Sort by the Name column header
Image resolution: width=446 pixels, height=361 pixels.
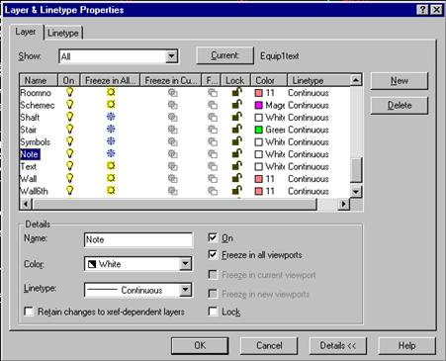coord(39,80)
